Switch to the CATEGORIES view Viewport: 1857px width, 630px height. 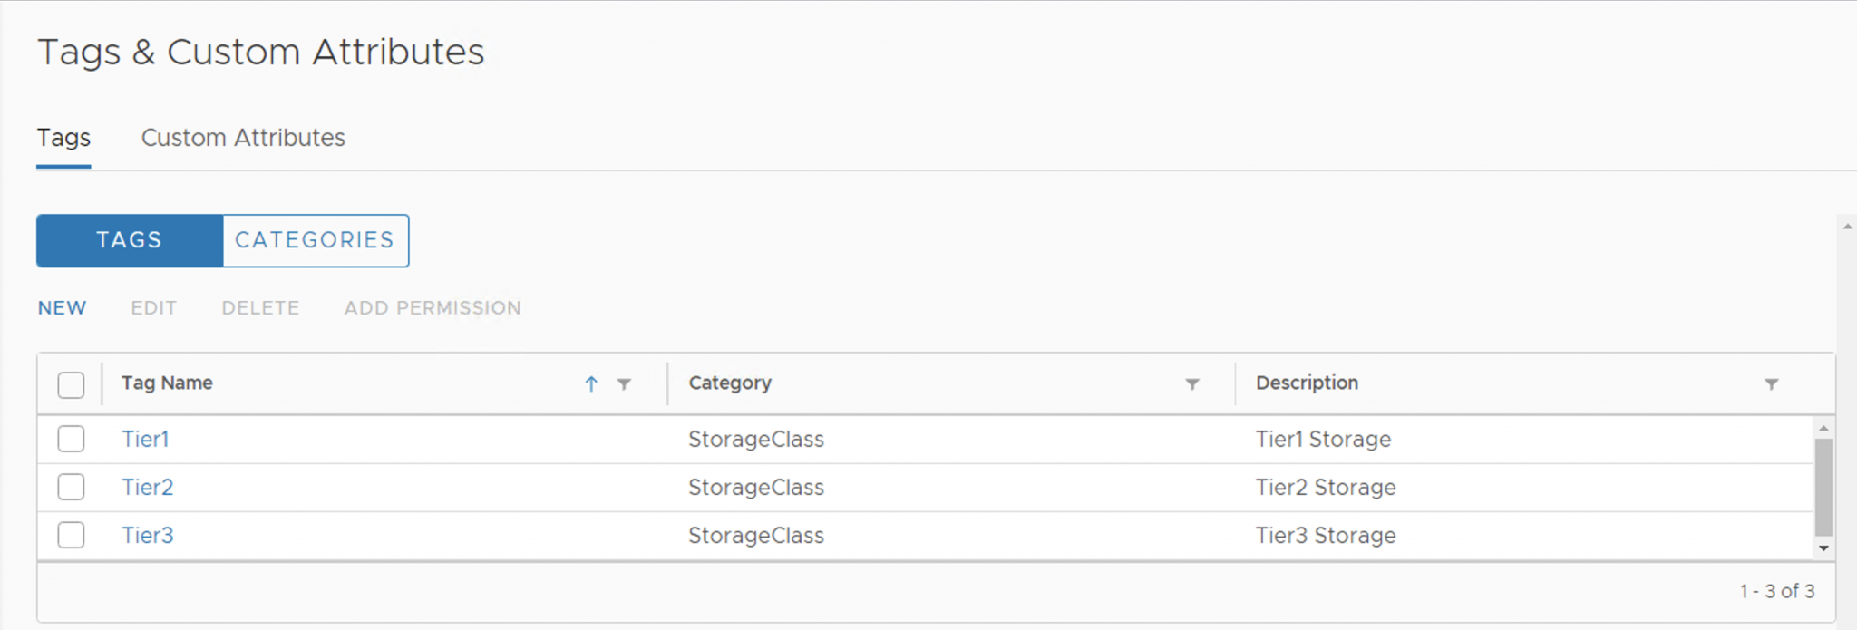[315, 240]
